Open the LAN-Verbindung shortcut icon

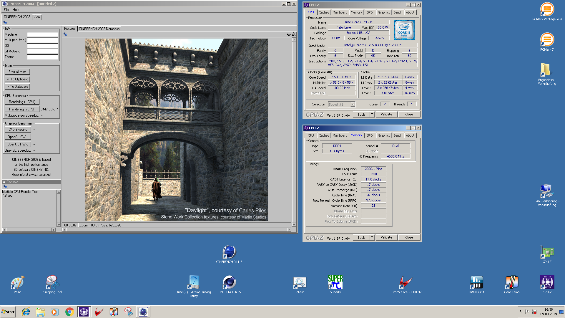pyautogui.click(x=547, y=195)
